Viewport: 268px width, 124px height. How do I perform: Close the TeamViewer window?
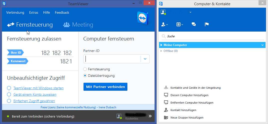tap(149, 3)
